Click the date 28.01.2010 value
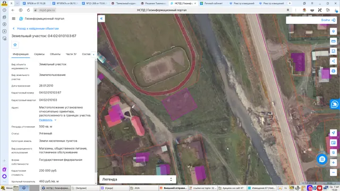 click(x=46, y=86)
